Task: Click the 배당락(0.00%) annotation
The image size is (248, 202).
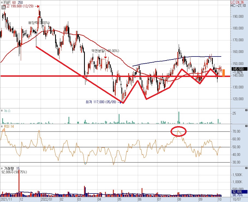Action: click(39, 23)
